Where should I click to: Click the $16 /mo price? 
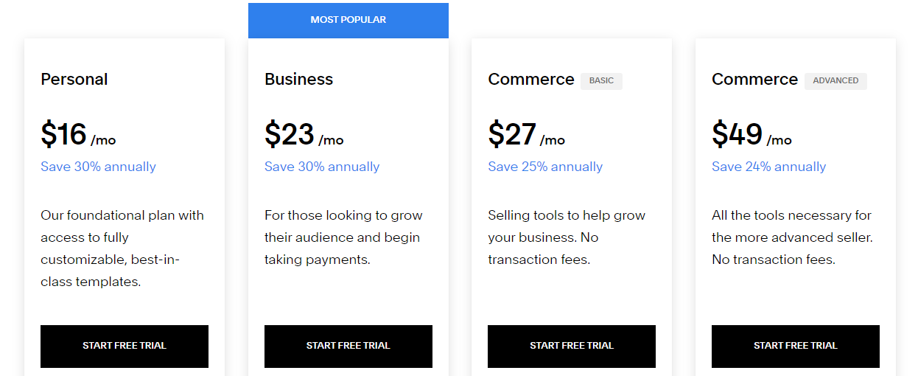78,135
